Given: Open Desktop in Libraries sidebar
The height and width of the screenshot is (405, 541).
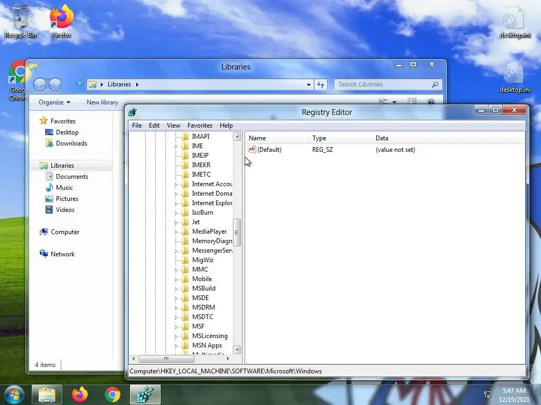Looking at the screenshot, I should (67, 132).
